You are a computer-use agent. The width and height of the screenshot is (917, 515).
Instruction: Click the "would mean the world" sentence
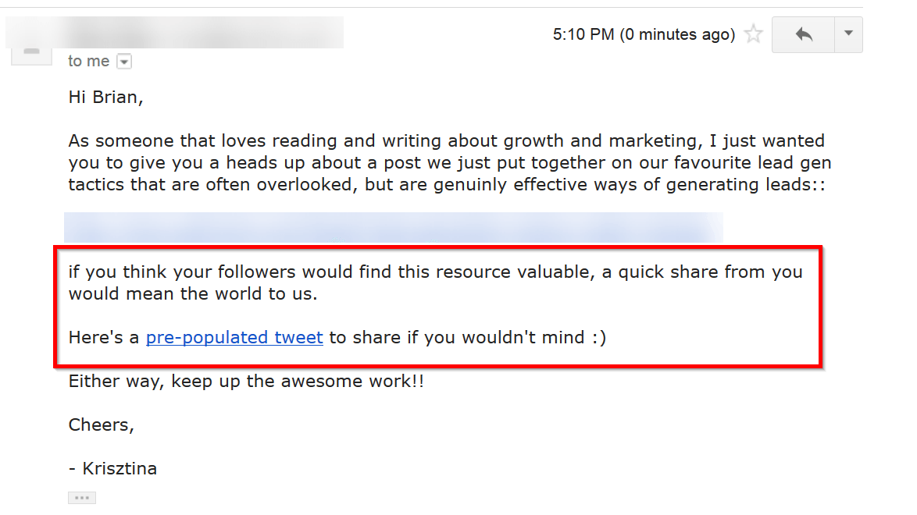click(x=435, y=282)
